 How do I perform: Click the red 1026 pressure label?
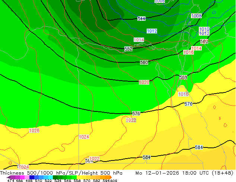[34, 131]
